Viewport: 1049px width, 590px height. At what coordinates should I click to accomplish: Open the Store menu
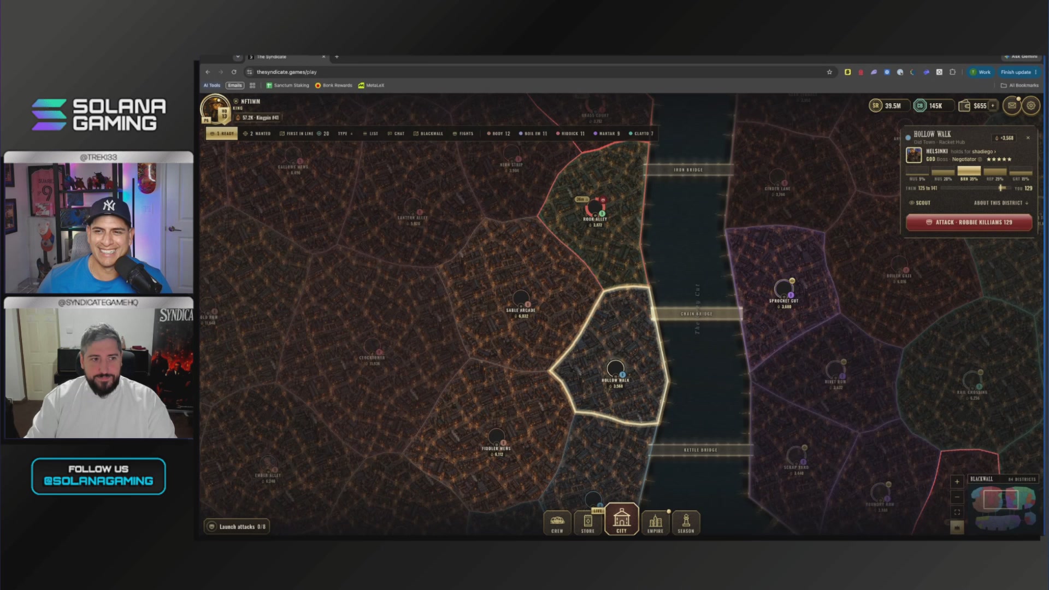[587, 523]
